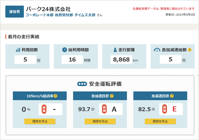Screen dimensions: 199x140
Task: Show help for 急減速回数
Action: point(172,96)
